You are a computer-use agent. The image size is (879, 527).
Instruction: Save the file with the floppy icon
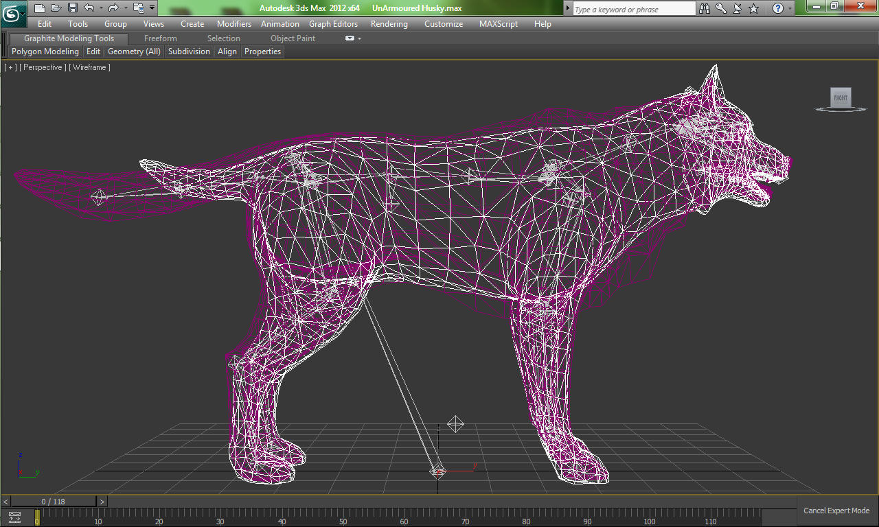72,8
